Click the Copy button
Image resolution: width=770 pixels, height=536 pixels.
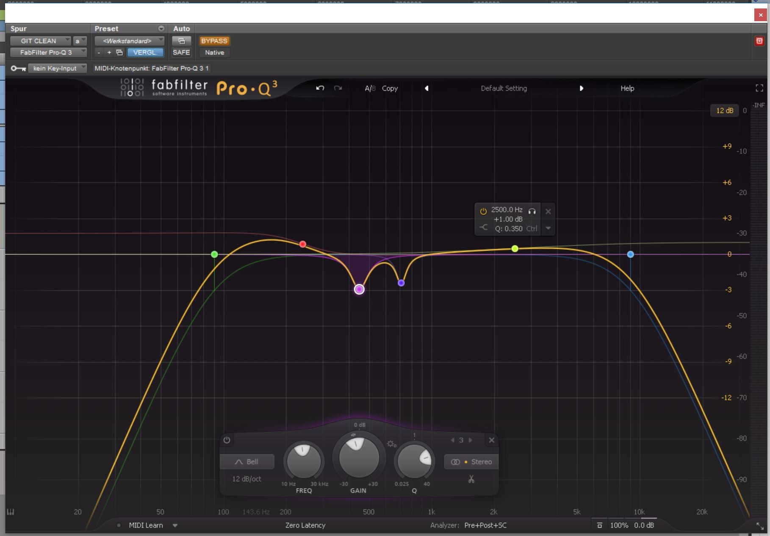coord(390,88)
